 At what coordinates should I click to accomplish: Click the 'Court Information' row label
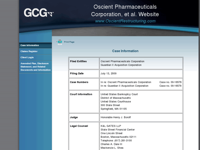tap(81, 94)
